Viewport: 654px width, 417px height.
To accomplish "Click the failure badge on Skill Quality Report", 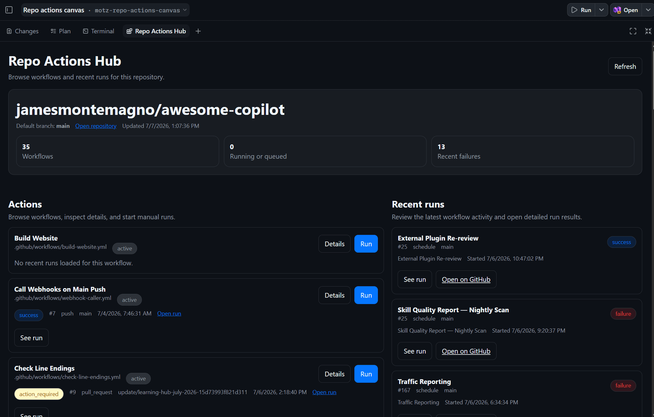I will pyautogui.click(x=623, y=314).
